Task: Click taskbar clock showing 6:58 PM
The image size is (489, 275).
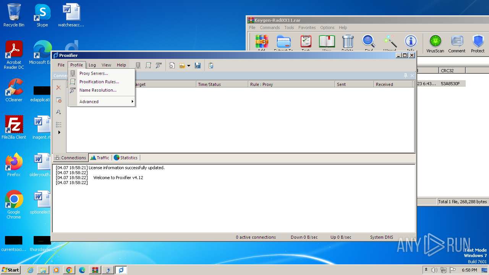Action: point(469,270)
